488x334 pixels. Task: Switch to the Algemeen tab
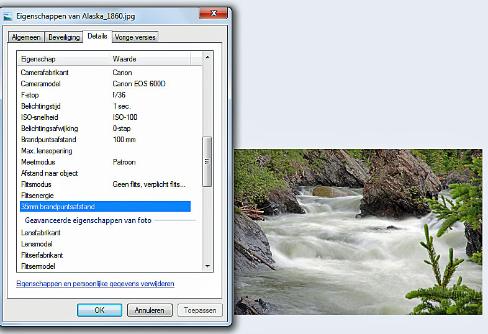pyautogui.click(x=26, y=37)
